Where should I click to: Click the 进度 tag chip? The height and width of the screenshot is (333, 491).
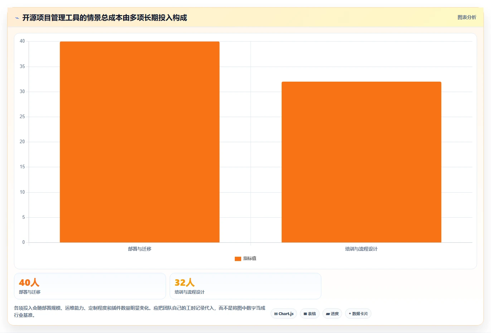point(332,314)
